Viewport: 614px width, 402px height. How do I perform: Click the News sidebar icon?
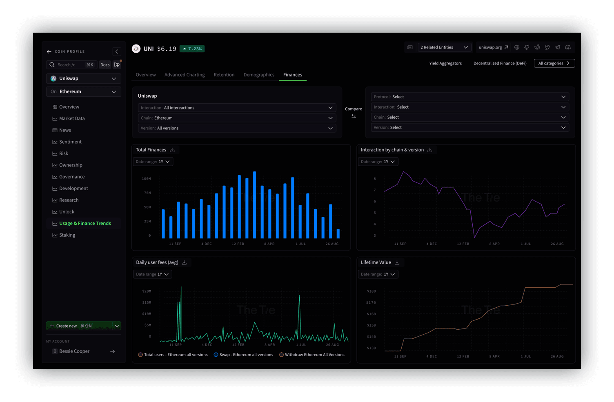55,130
